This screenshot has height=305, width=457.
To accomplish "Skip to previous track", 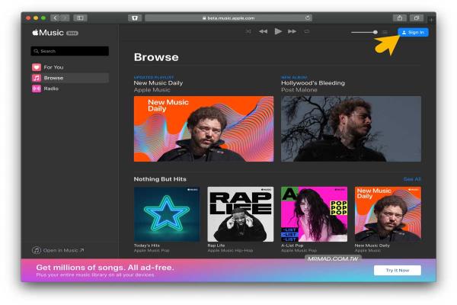I will click(x=263, y=31).
